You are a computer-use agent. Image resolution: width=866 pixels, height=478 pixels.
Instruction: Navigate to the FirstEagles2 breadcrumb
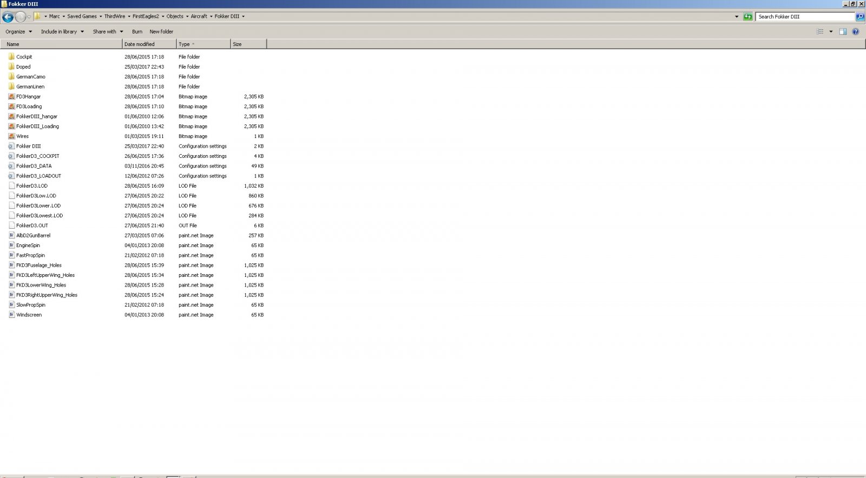tap(146, 17)
